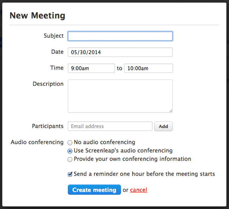Click the New Meeting heading
Viewport: 229px width, 209px height.
pos(37,16)
